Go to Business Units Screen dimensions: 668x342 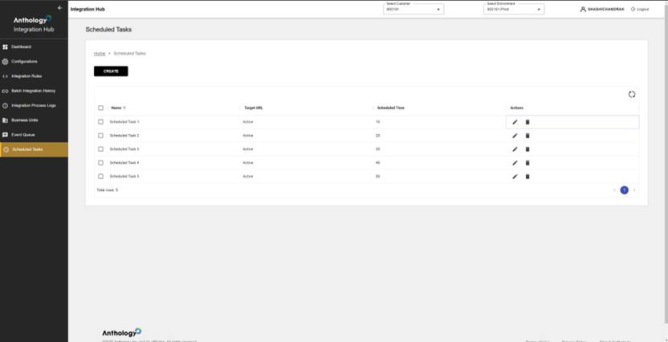click(34, 120)
